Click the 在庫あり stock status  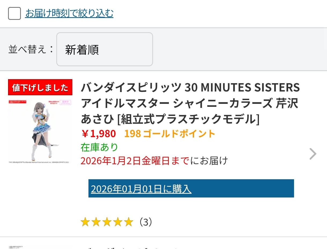(x=99, y=147)
